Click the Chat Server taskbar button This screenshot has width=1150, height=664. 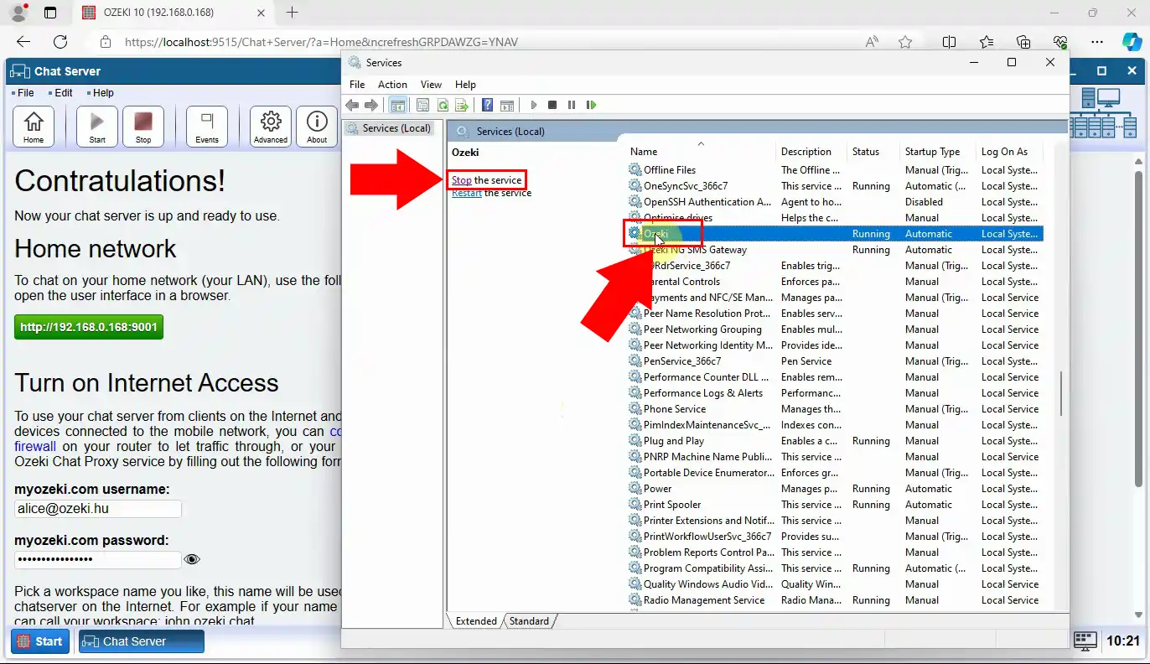tap(142, 641)
